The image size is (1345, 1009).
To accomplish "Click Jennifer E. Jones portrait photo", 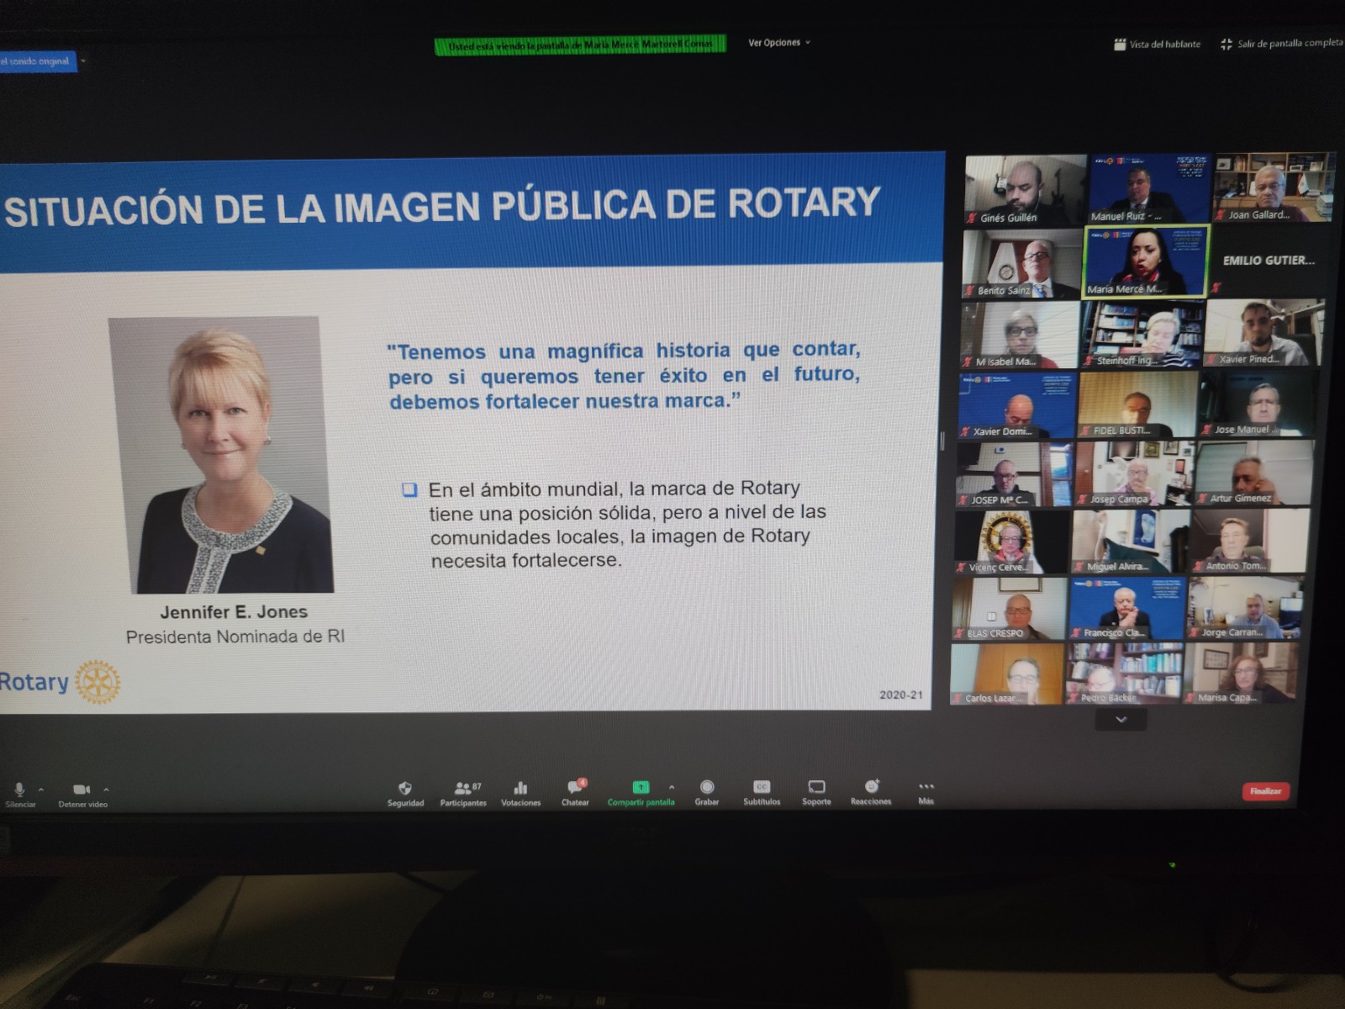I will tap(221, 455).
